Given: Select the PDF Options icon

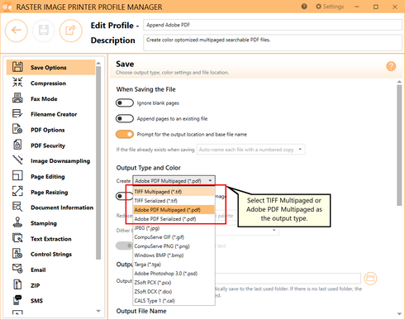Looking at the screenshot, I should pos(17,129).
